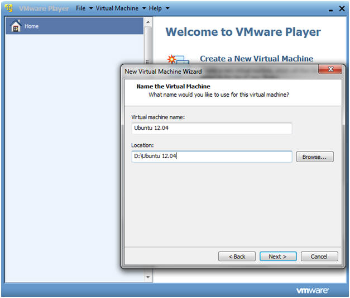Click the library scrollbar up arrow
This screenshot has width=350, height=298.
tap(148, 22)
